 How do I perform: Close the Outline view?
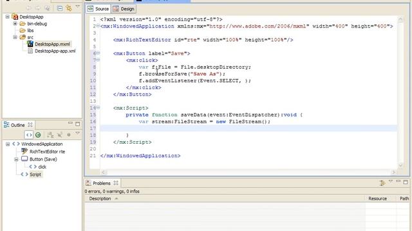(30, 125)
